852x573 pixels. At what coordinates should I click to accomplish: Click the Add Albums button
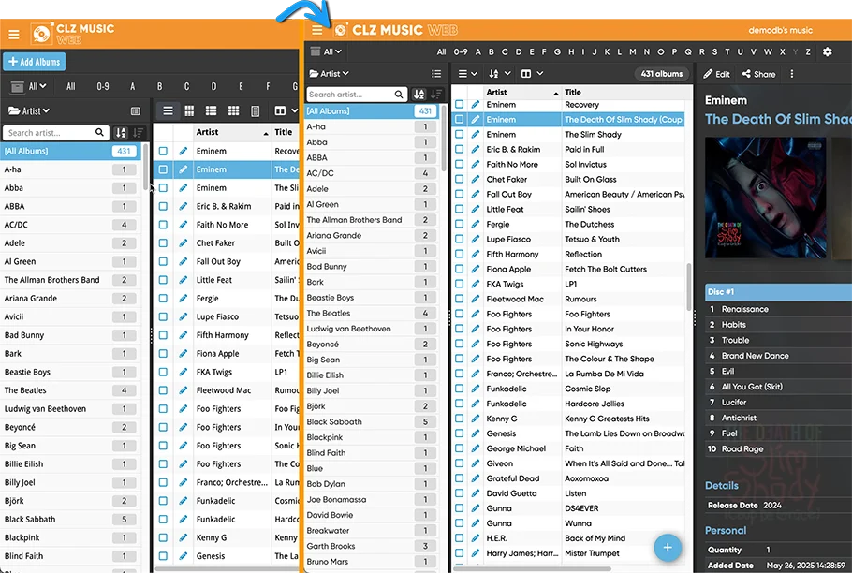pyautogui.click(x=35, y=62)
